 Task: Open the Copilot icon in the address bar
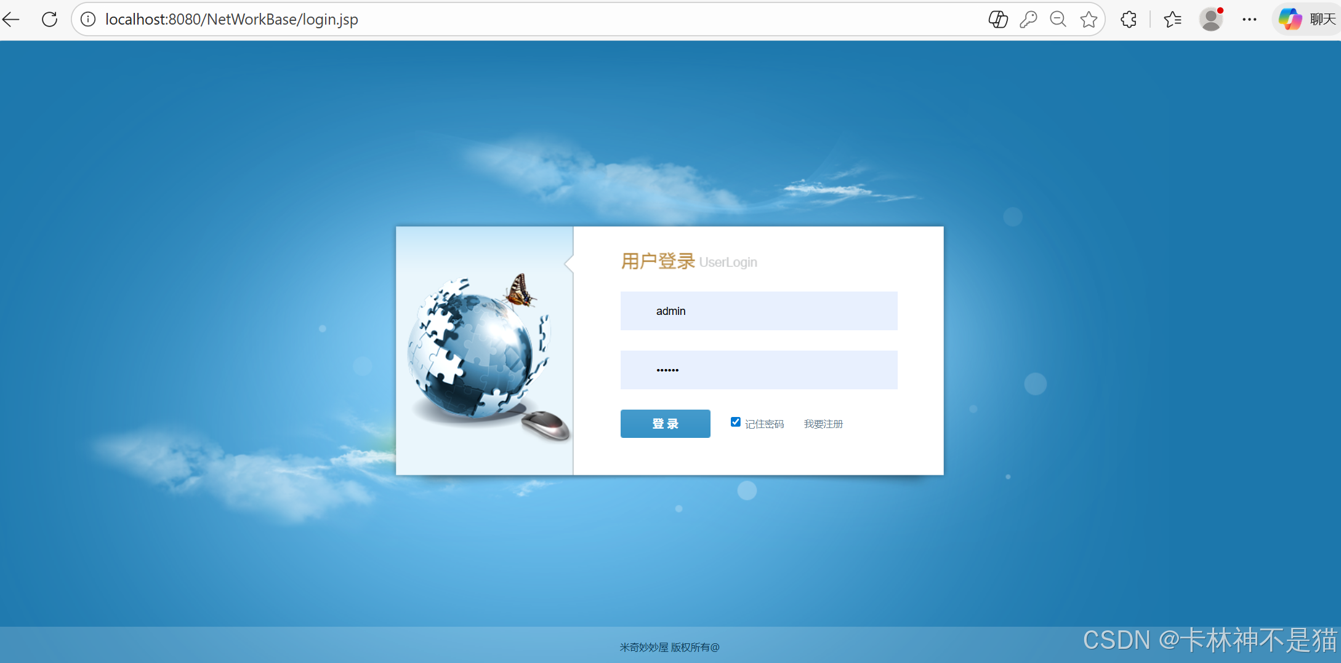pyautogui.click(x=998, y=19)
